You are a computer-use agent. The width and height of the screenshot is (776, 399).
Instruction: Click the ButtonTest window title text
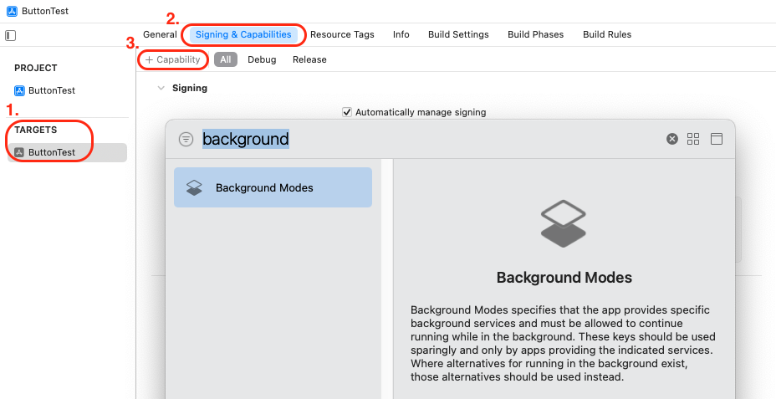click(x=45, y=11)
